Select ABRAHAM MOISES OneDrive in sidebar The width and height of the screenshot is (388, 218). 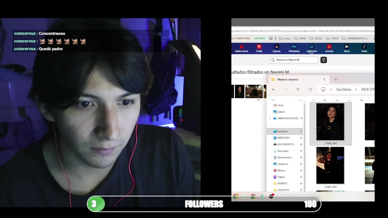coord(288,118)
